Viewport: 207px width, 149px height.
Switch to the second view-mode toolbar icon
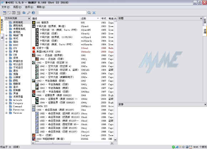9,13
